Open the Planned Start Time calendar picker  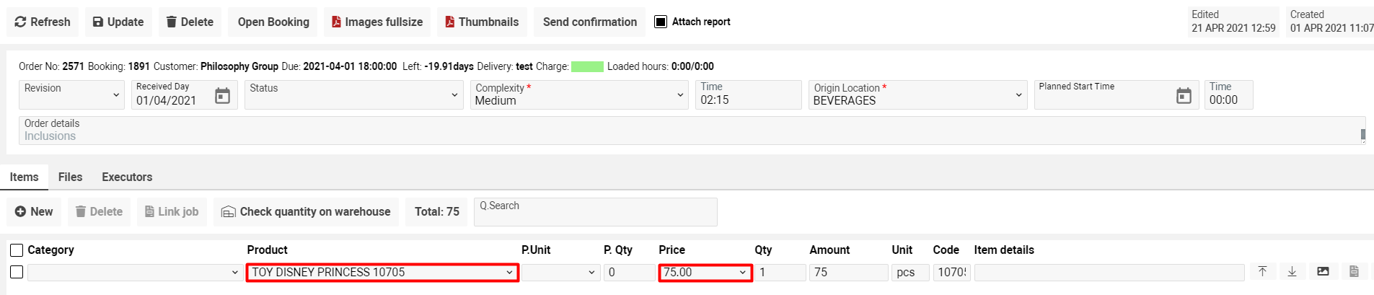click(1184, 96)
